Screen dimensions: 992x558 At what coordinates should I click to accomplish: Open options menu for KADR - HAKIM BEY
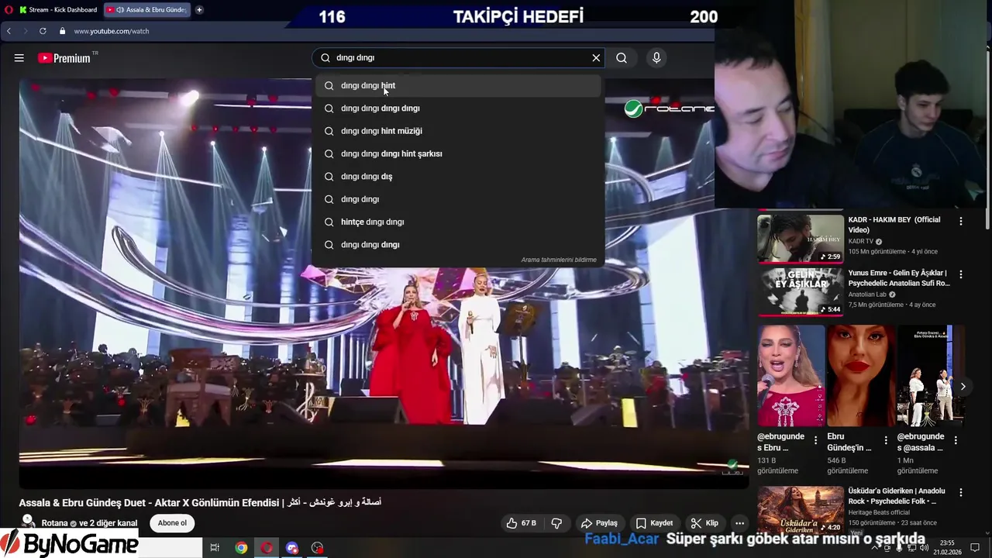[961, 221]
